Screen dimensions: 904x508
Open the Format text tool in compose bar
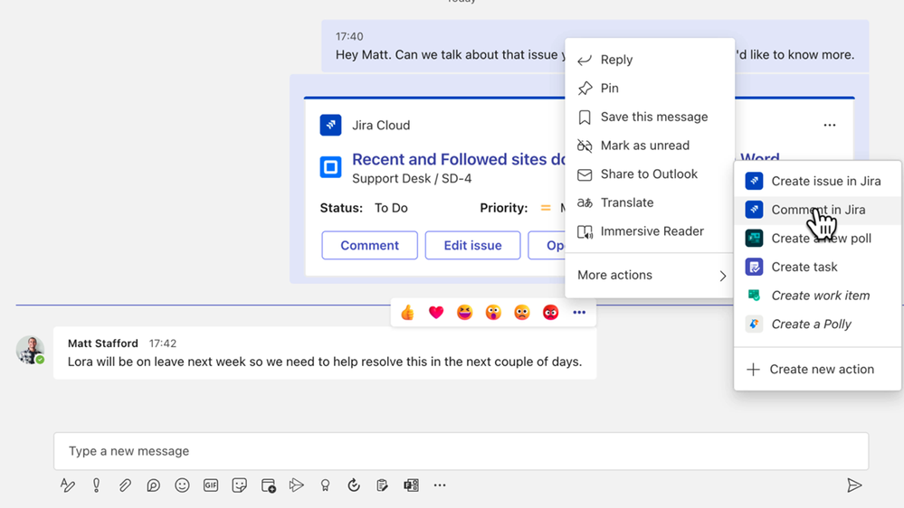[x=68, y=485]
